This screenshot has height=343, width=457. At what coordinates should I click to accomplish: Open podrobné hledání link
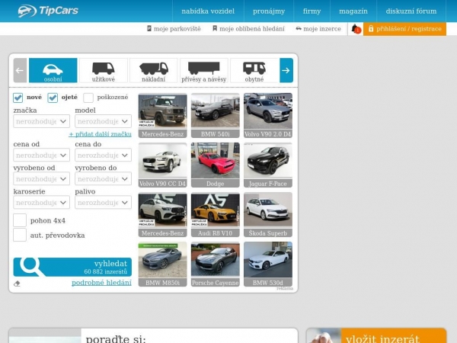[101, 283]
